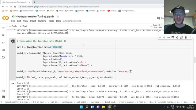Open table of contents sidebar icon

[3, 28]
